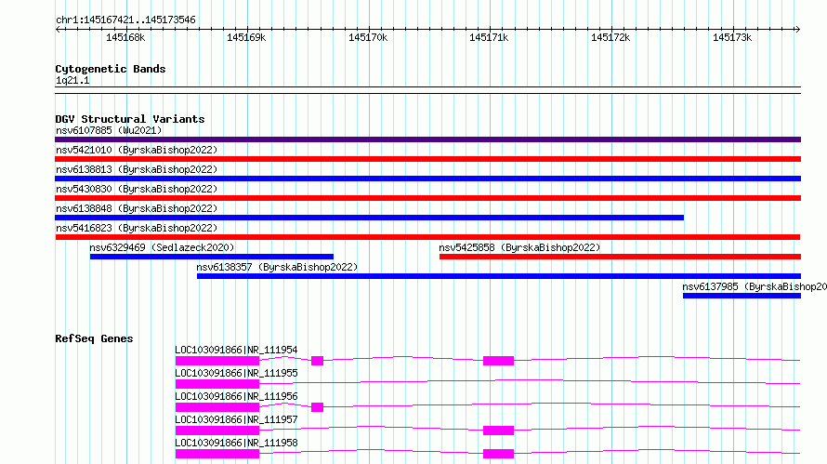The image size is (827, 464).
Task: Open the Cytogenetic Bands track title
Action: (x=111, y=69)
